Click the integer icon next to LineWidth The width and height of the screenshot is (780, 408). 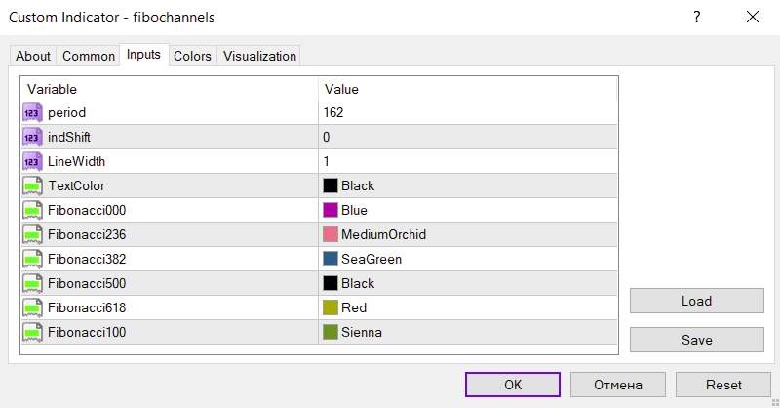[31, 161]
